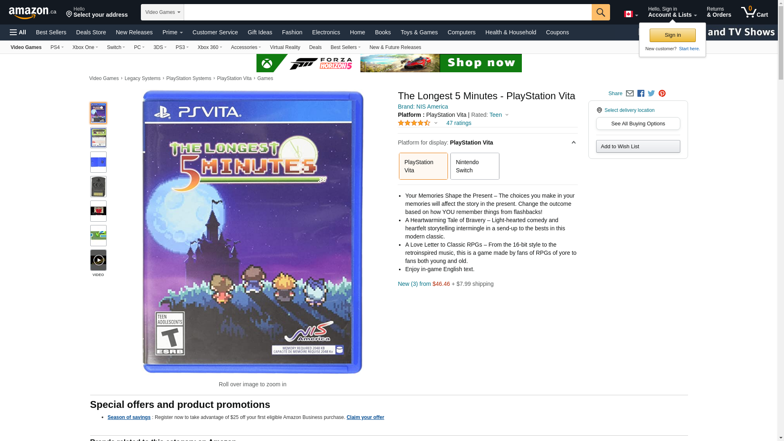Go to Amazon.ca home logo
This screenshot has height=441, width=784.
32,13
